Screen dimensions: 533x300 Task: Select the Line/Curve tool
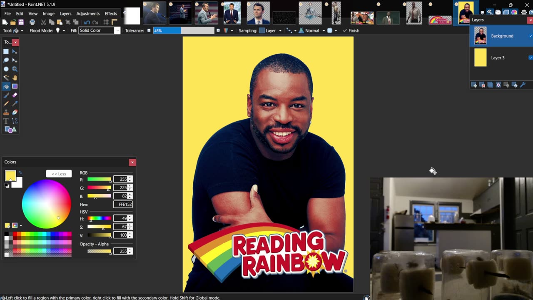[15, 121]
